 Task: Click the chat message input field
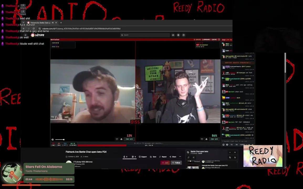[x=238, y=141]
